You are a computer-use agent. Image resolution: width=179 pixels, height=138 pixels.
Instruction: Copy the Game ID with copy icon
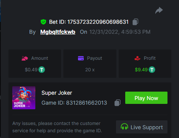(x=118, y=103)
